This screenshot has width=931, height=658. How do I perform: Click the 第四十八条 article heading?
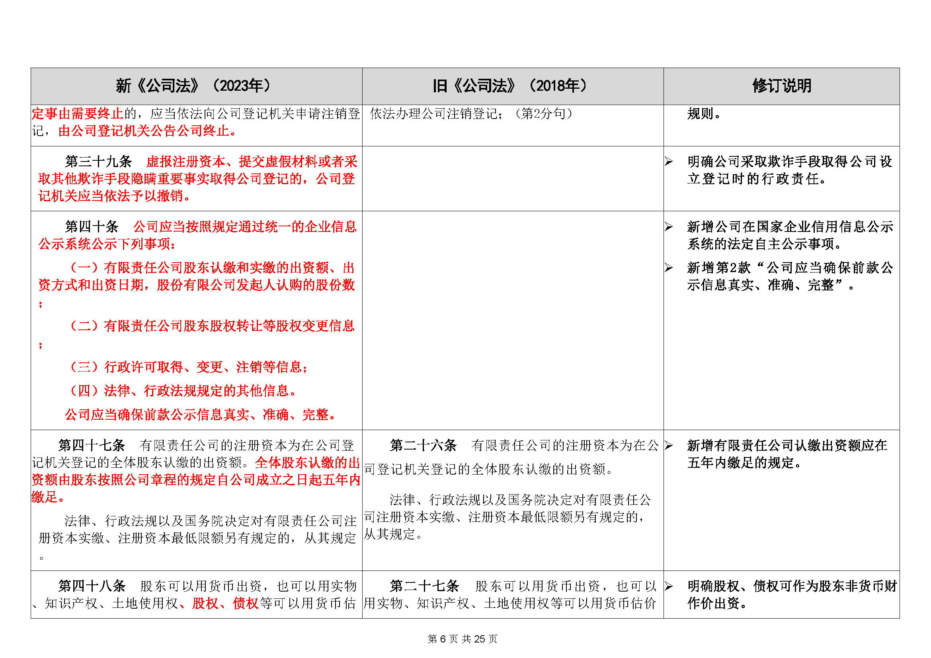[x=92, y=586]
